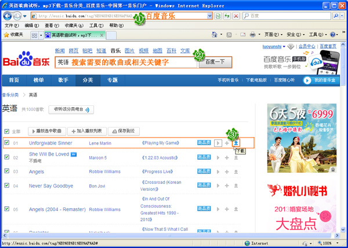This screenshot has height=248, width=348.
Task: Uncheck the checkbox for Angels row 03
Action: click(x=7, y=171)
